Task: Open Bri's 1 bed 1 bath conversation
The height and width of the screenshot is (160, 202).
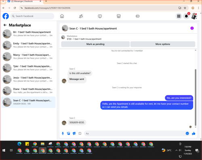Action: pyautogui.click(x=28, y=34)
